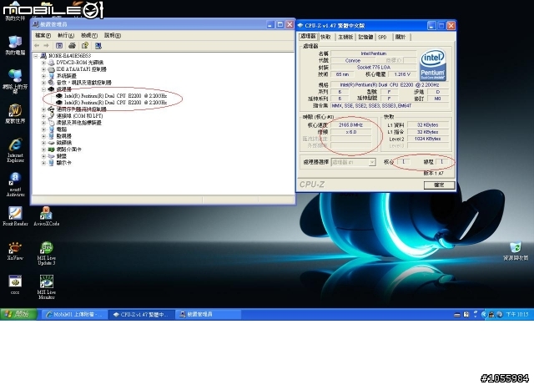The height and width of the screenshot is (385, 534).
Task: Expand the 系統裝置 node
Action: tap(43, 76)
